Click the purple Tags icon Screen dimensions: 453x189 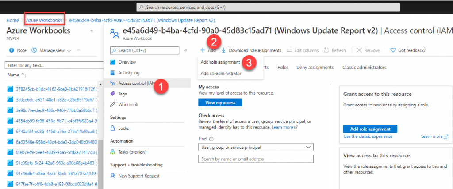[113, 94]
